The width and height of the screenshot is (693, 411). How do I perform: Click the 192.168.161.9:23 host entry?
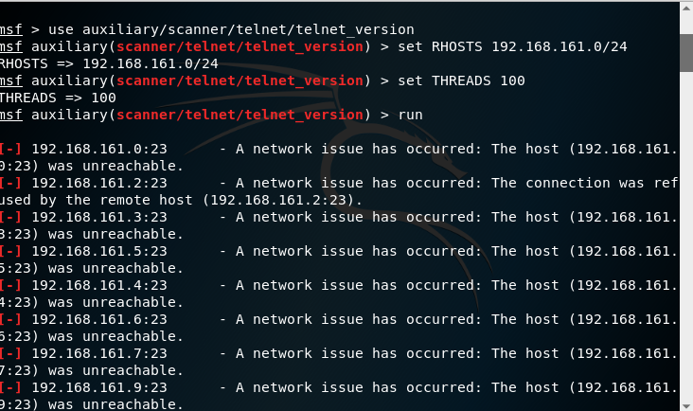click(99, 387)
